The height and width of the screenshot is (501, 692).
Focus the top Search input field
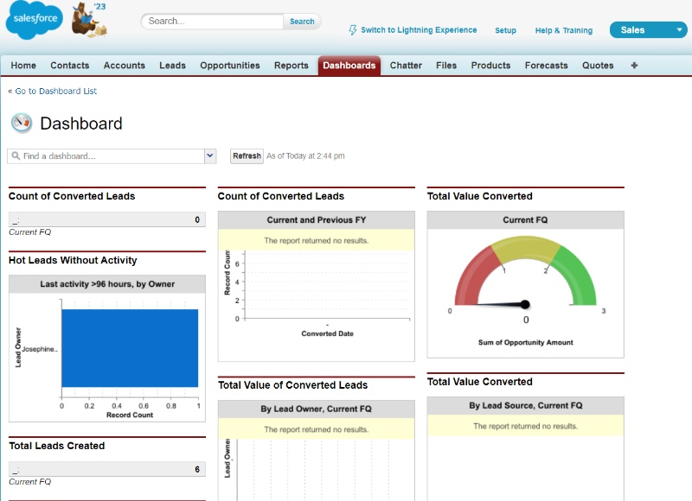coord(212,22)
